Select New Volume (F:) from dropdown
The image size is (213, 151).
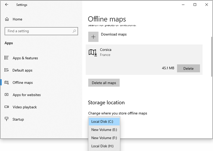(104, 138)
